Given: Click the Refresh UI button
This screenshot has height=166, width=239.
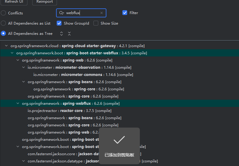Looking at the screenshot, I should 14,2.
